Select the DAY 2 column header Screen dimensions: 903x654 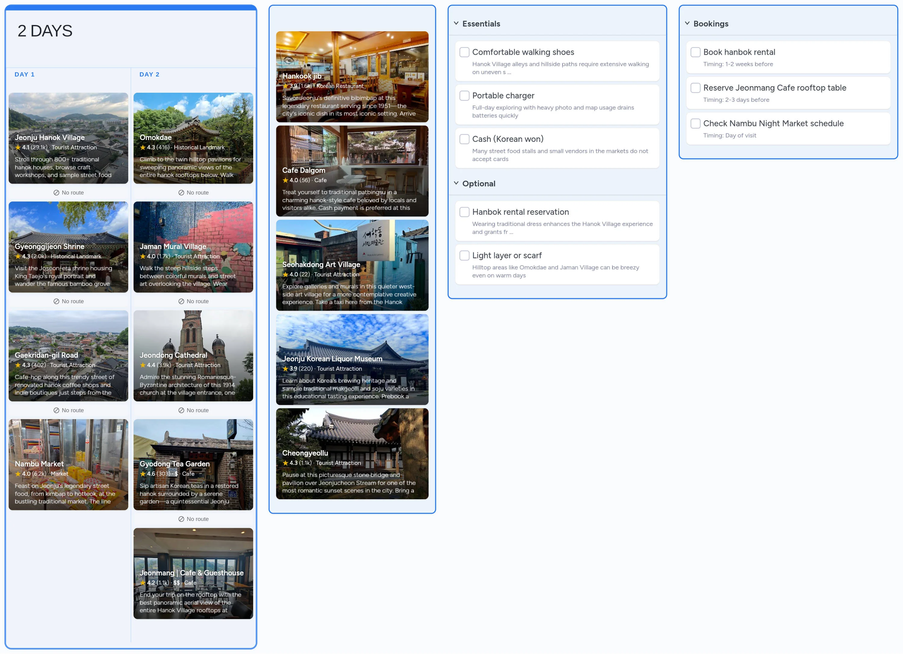pyautogui.click(x=150, y=74)
